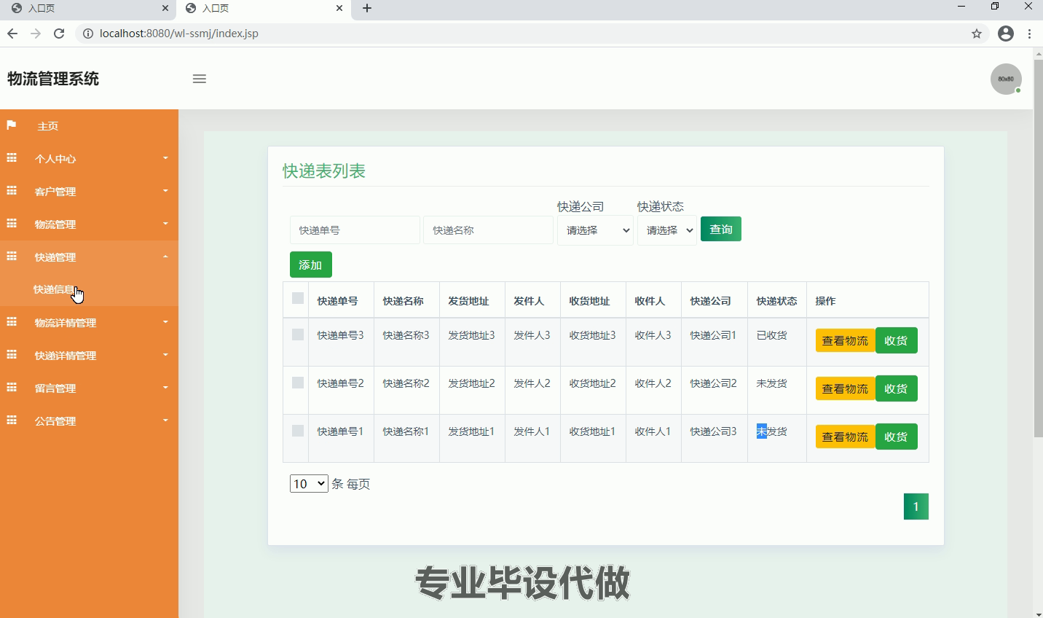Click grid icon beside 公告管理
This screenshot has height=618, width=1043.
[12, 421]
